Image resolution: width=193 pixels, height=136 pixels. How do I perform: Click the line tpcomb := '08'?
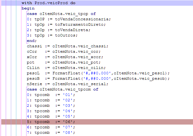(51, 133)
